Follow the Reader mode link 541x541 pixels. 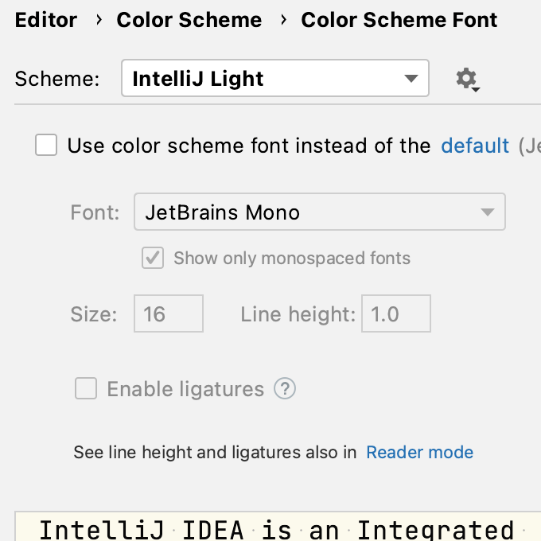point(419,453)
